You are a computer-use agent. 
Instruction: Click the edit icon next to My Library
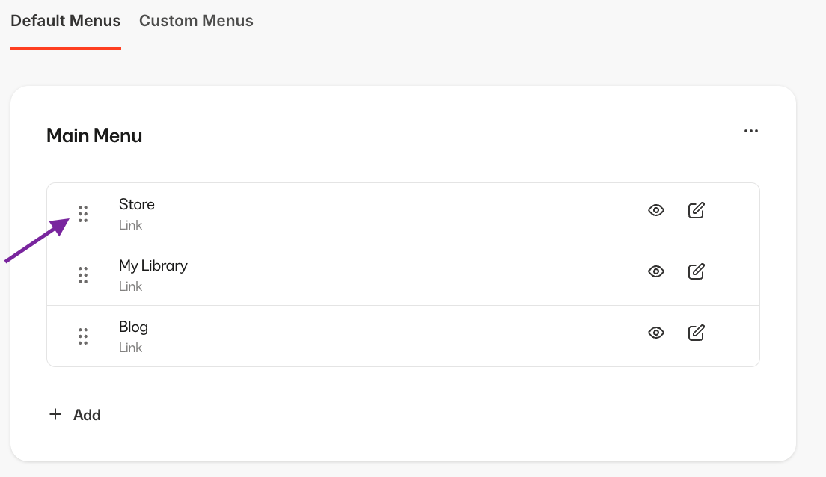tap(696, 271)
